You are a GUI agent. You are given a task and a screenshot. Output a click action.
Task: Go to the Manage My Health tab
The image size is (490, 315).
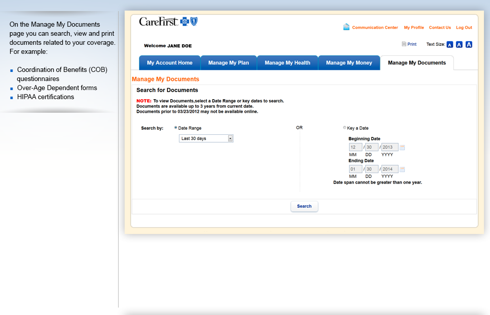[x=287, y=63]
